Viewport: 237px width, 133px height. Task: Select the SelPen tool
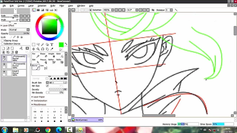click(52, 61)
